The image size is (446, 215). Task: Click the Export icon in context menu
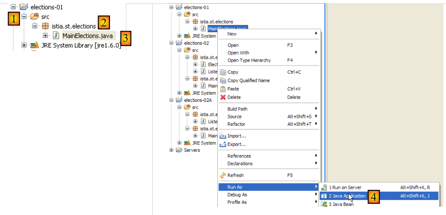click(223, 144)
